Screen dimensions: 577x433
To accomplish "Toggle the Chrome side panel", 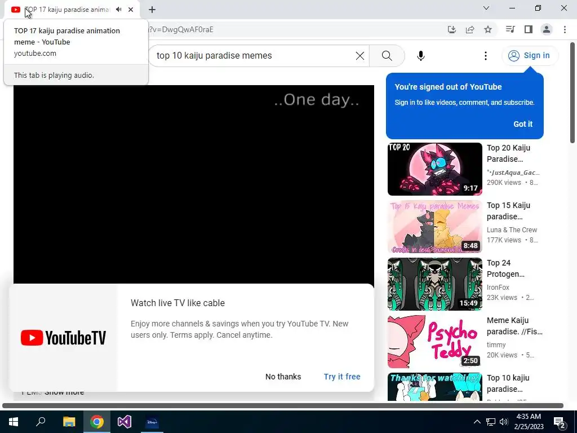I will (529, 29).
